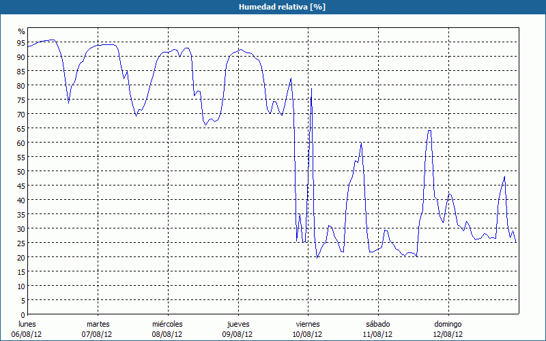Select the 80 label on the Y axis
This screenshot has height=341, width=546.
tap(21, 86)
